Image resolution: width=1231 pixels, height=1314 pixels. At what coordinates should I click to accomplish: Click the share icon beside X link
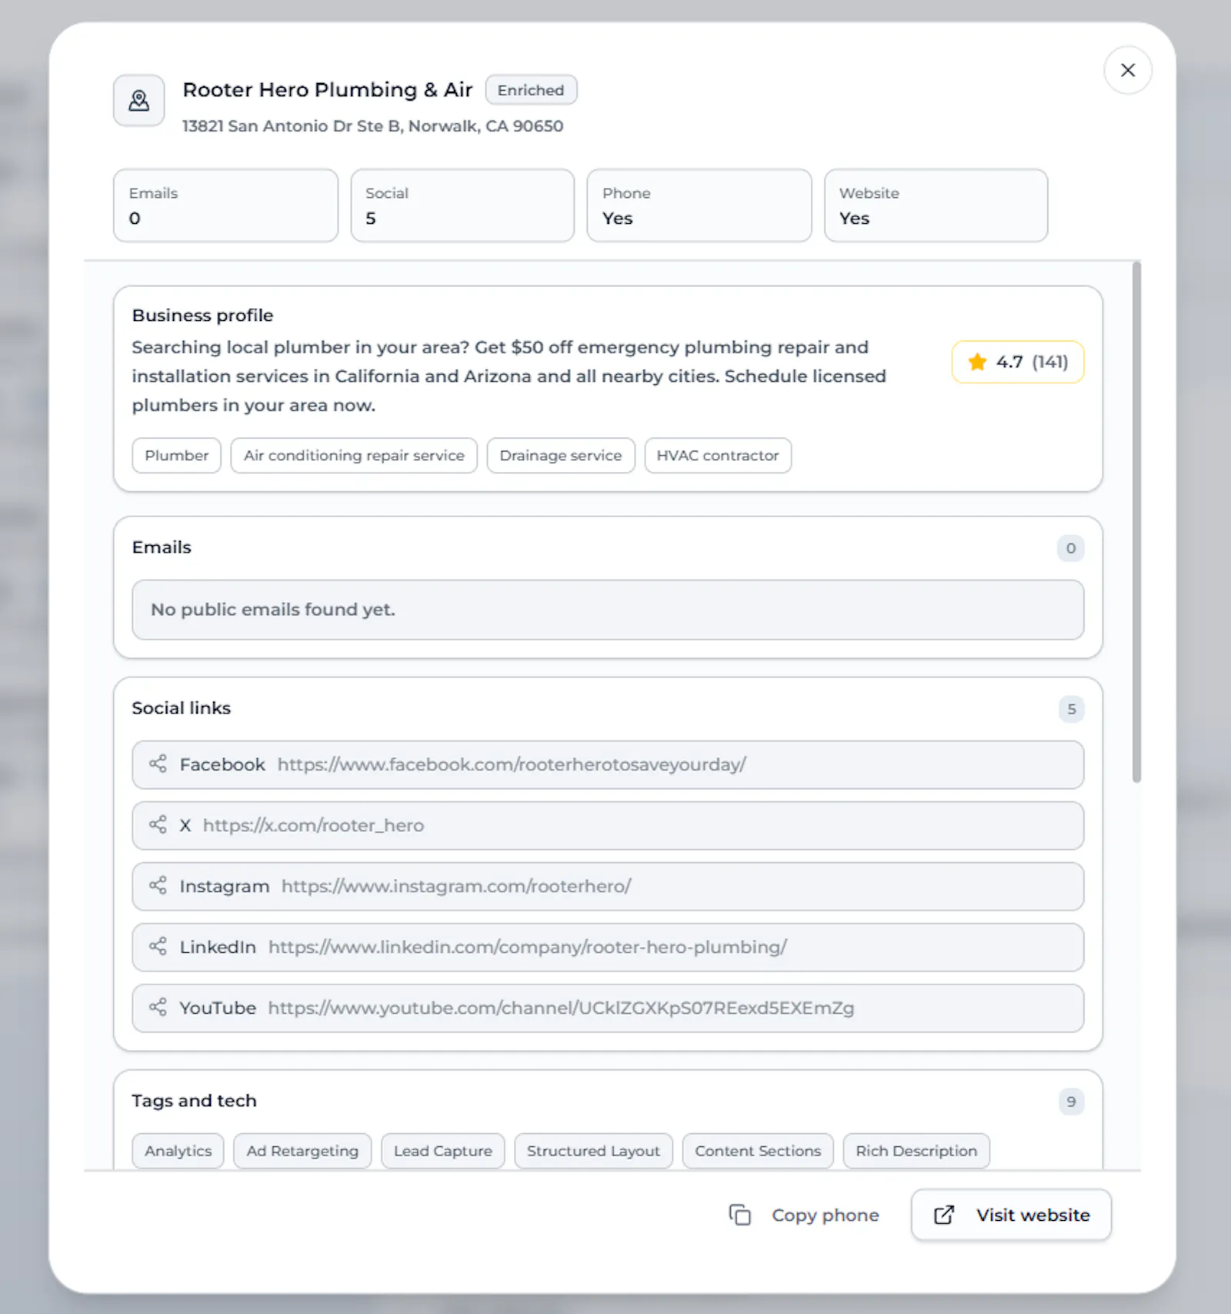click(x=158, y=824)
